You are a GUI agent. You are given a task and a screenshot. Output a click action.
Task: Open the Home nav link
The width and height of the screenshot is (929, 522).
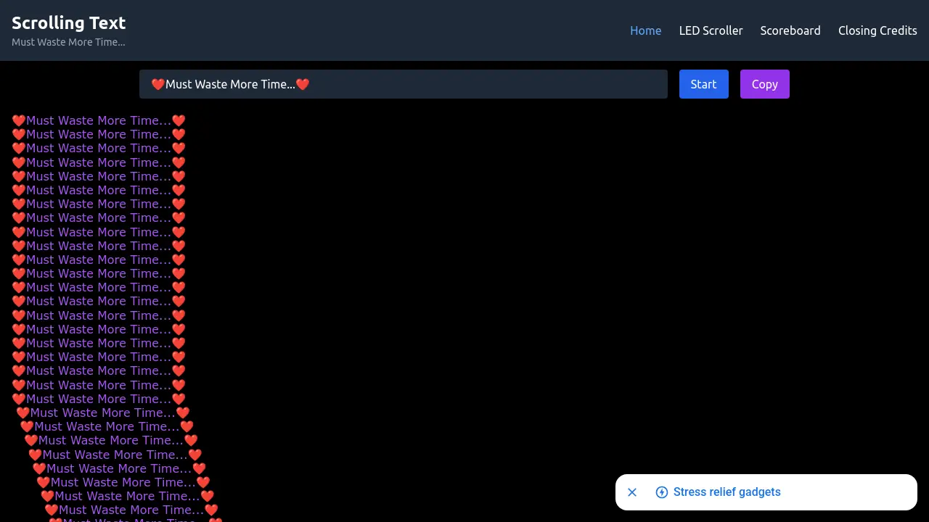(645, 30)
